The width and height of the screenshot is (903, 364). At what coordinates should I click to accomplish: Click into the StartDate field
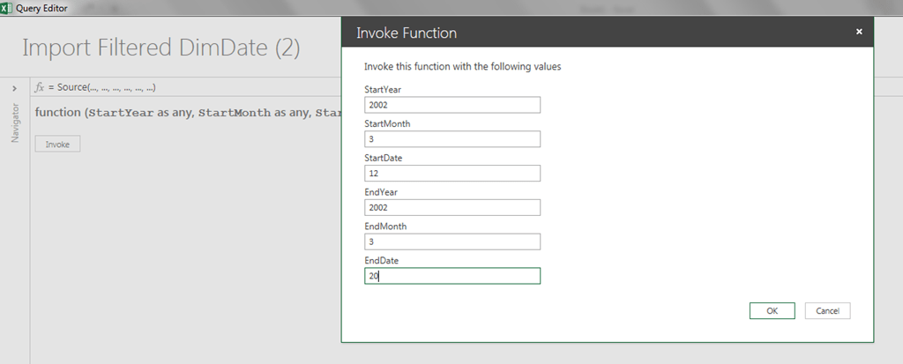[451, 174]
